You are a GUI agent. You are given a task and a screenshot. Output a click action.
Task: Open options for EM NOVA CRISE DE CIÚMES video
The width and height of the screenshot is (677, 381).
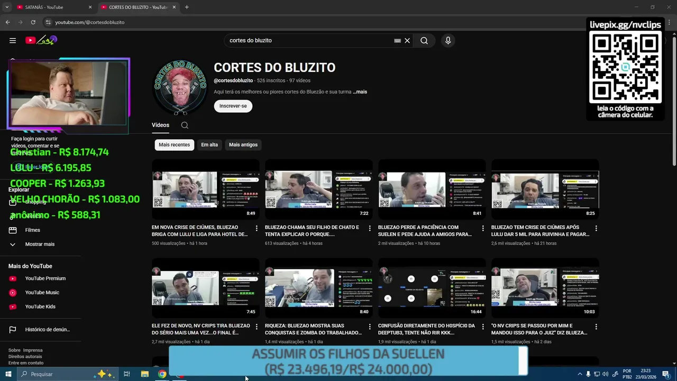257,228
